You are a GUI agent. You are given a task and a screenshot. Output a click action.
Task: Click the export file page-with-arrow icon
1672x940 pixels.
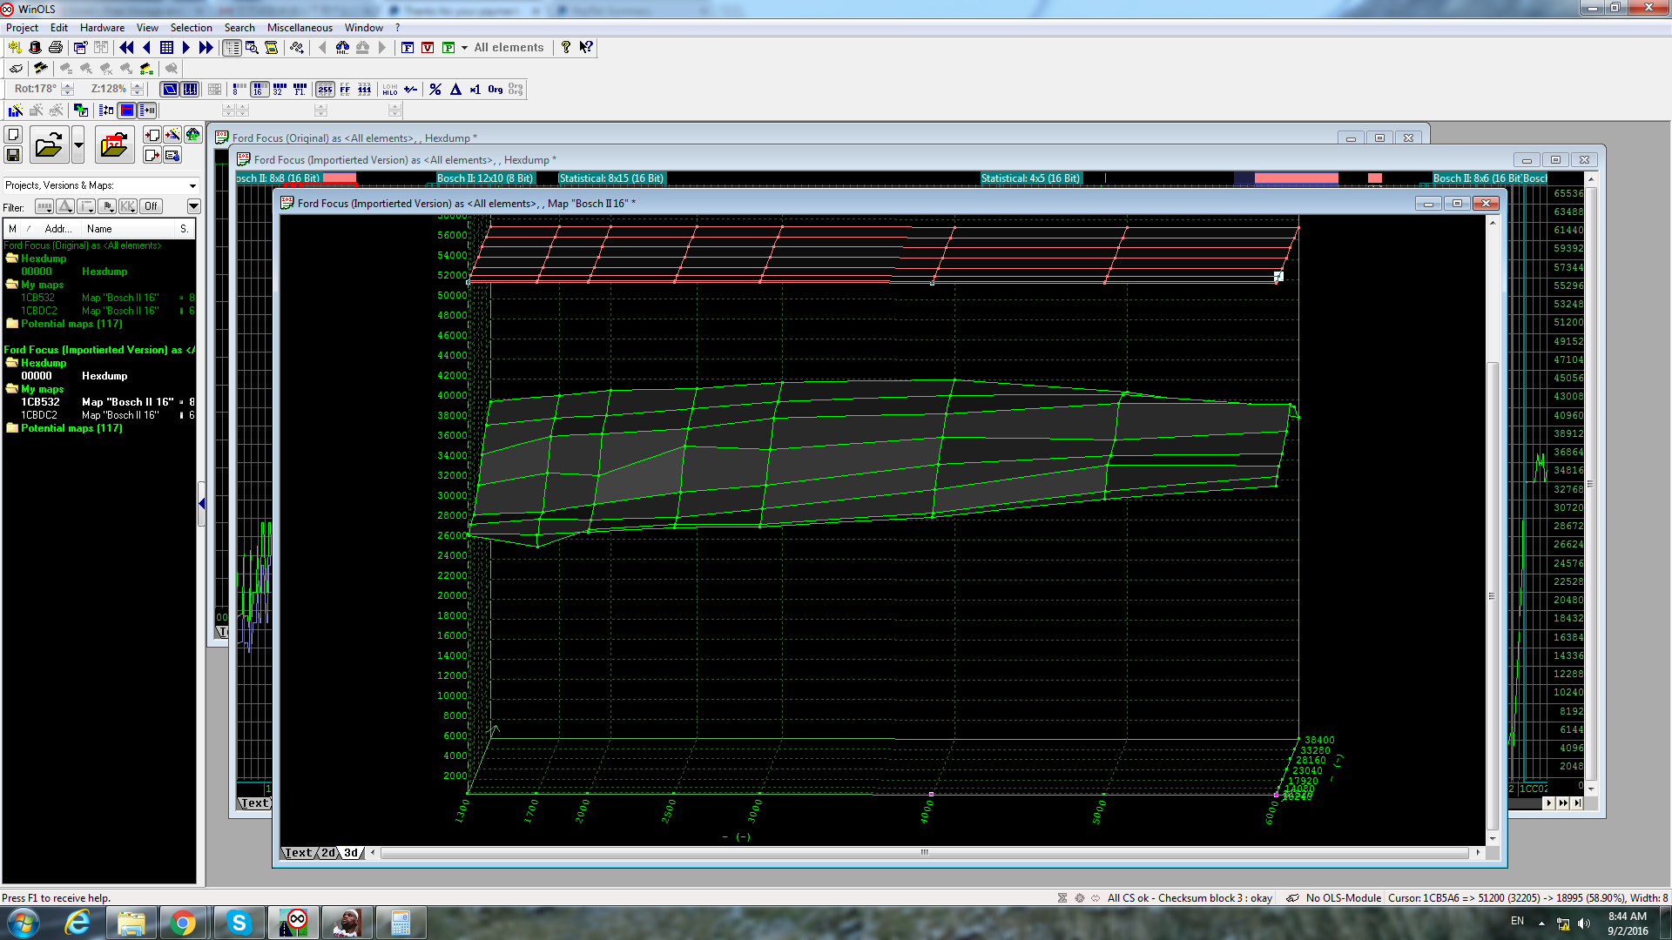(x=152, y=155)
